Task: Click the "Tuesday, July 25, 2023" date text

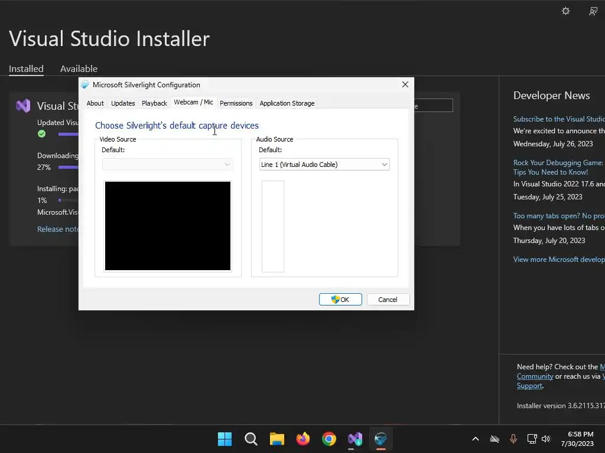Action: click(x=548, y=197)
